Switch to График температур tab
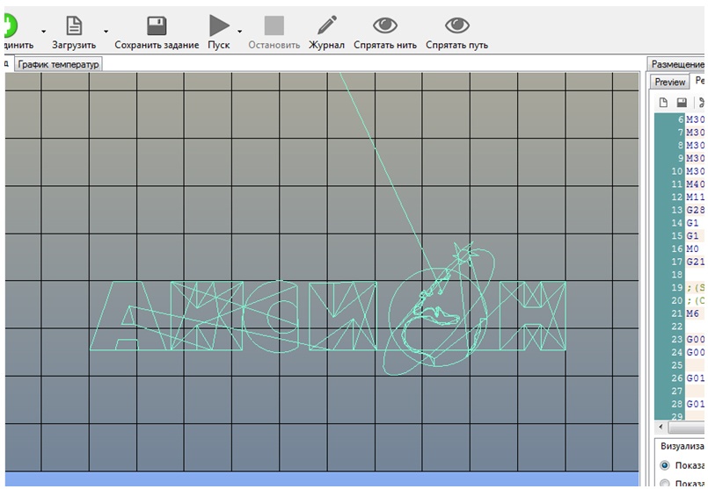This screenshot has height=489, width=708. (58, 64)
